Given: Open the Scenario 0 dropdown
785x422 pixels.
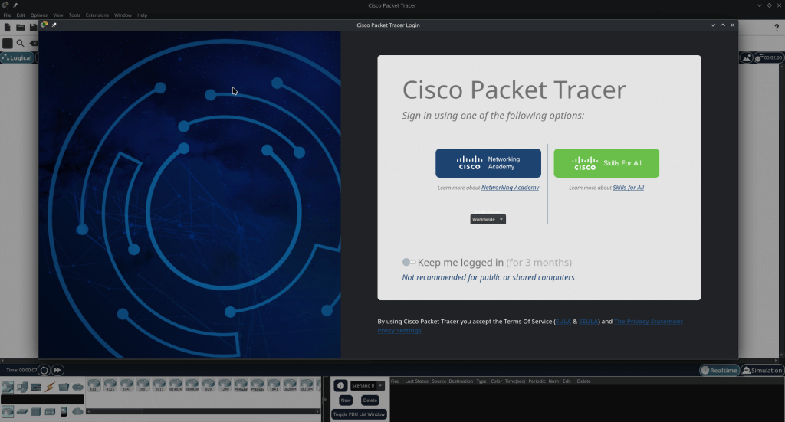Looking at the screenshot, I should [x=367, y=385].
